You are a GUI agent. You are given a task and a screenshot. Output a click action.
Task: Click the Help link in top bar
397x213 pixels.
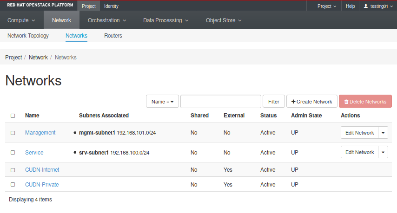click(350, 6)
